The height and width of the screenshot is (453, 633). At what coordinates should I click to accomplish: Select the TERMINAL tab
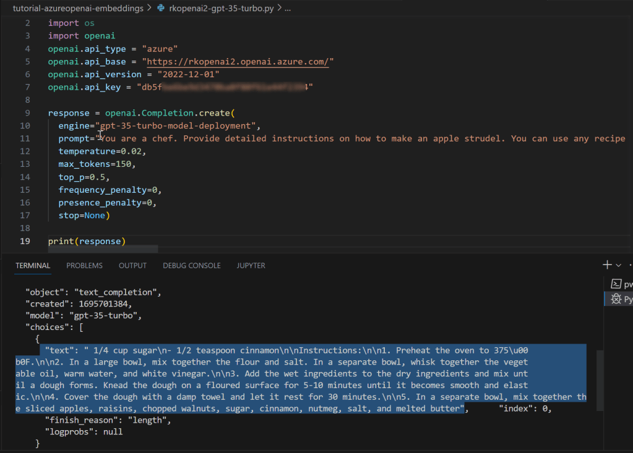(33, 266)
